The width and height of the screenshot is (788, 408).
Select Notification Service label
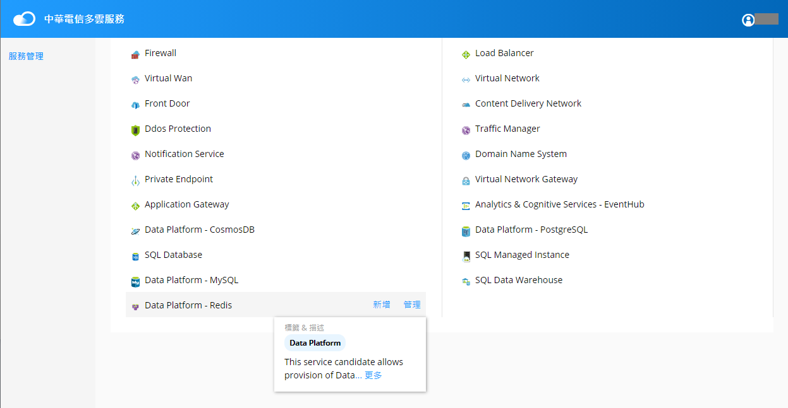185,154
